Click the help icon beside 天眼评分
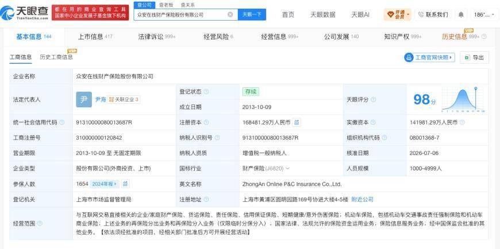The width and height of the screenshot is (500, 249). click(373, 100)
